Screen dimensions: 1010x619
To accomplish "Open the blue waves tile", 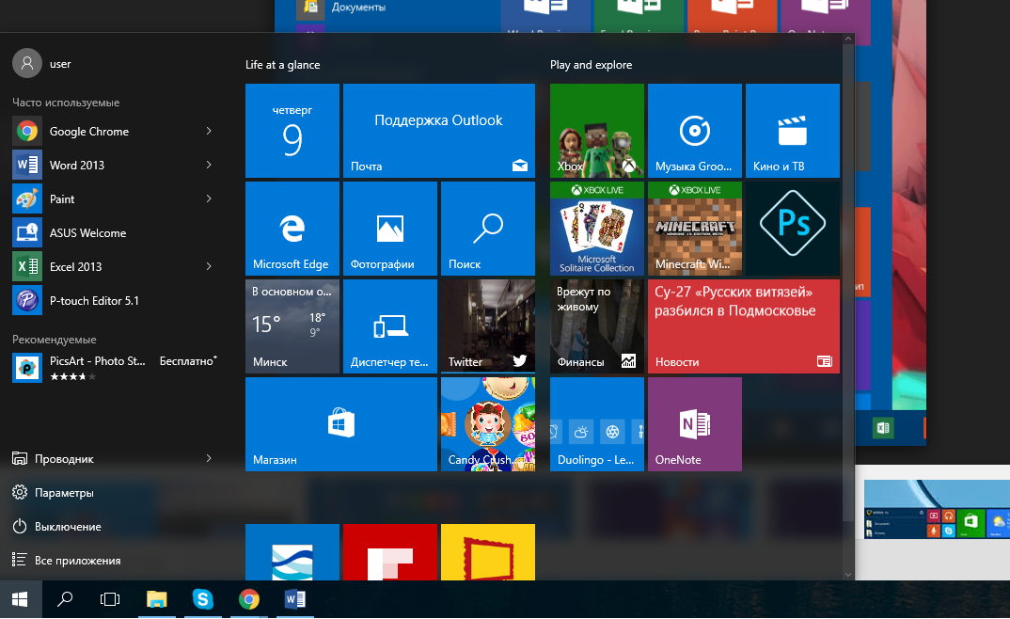I will pyautogui.click(x=292, y=552).
